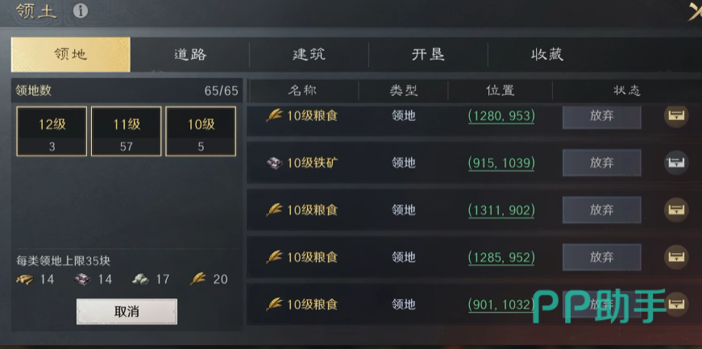Abandon the 10级铁矿 territory with 放弃
Viewport: 702px width, 349px height.
coord(602,163)
